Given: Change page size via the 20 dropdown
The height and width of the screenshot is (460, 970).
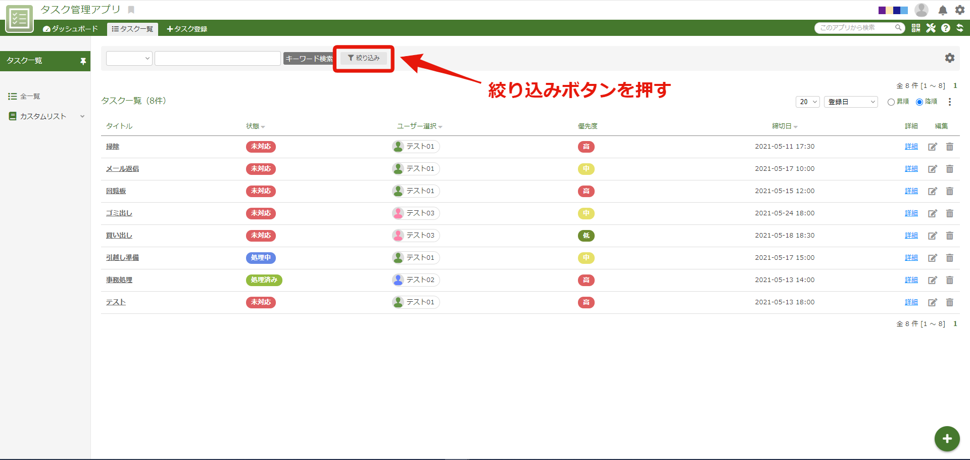Looking at the screenshot, I should pyautogui.click(x=807, y=102).
